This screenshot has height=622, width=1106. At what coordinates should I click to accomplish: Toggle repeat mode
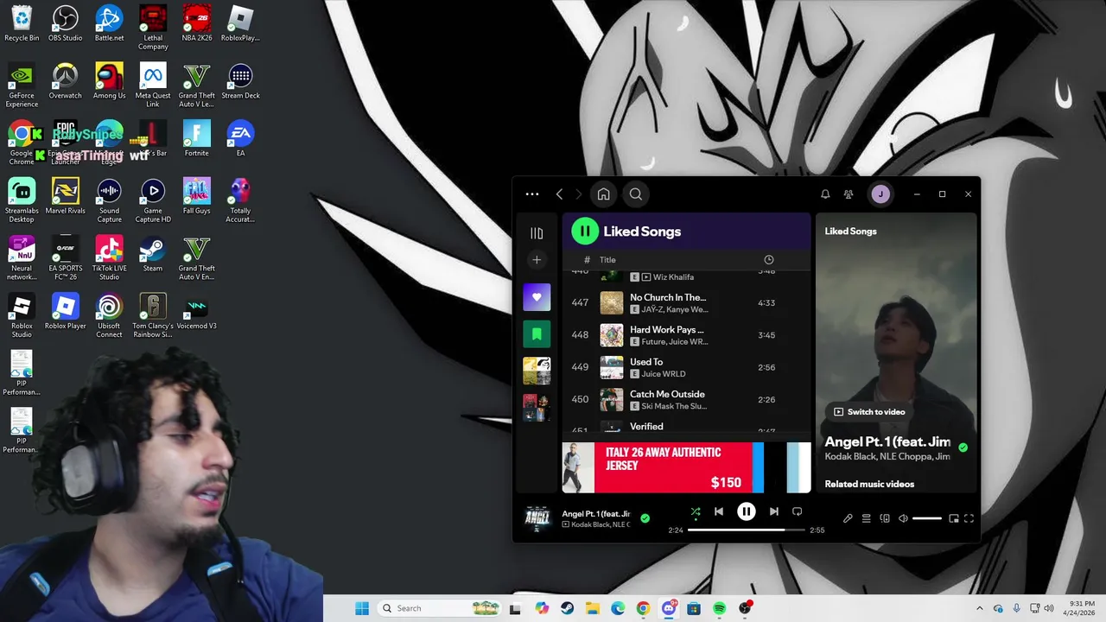click(x=798, y=511)
